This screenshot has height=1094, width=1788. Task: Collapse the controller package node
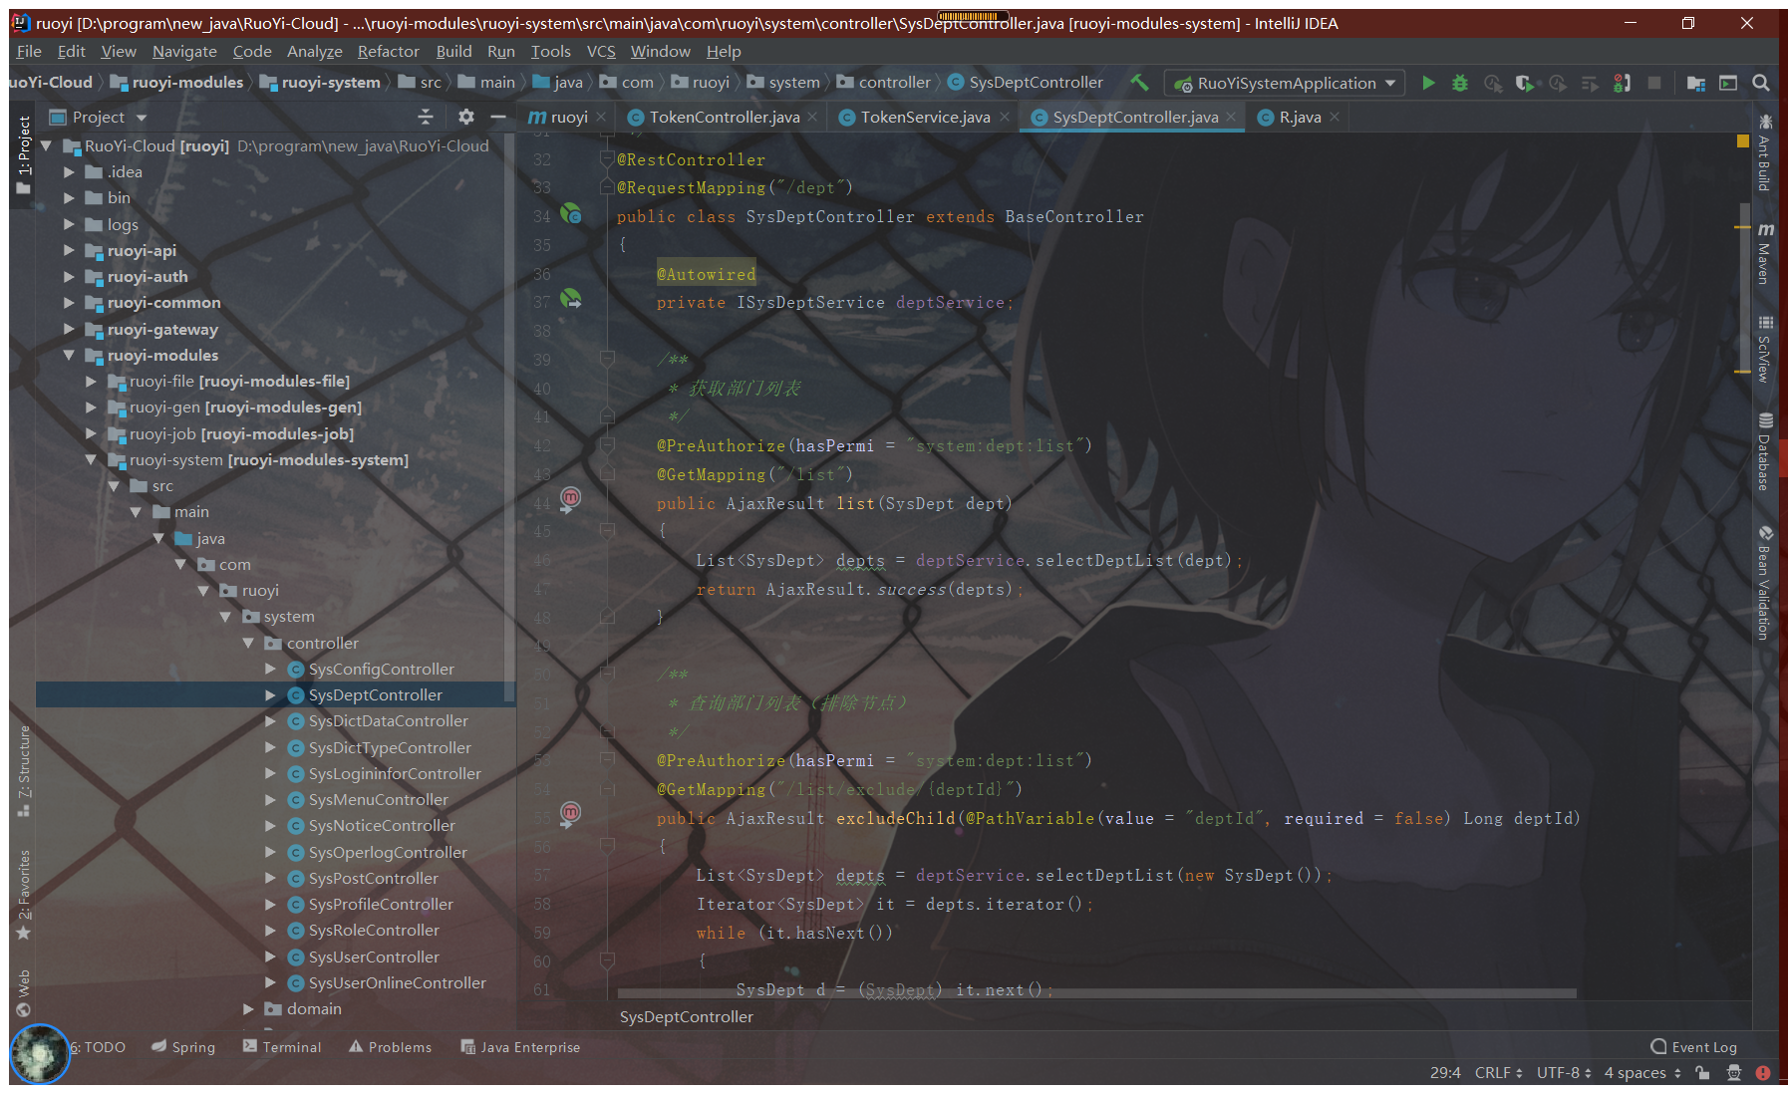[248, 643]
